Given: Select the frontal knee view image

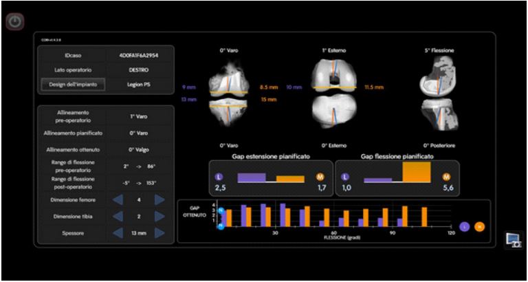Looking at the screenshot, I should pyautogui.click(x=230, y=94).
